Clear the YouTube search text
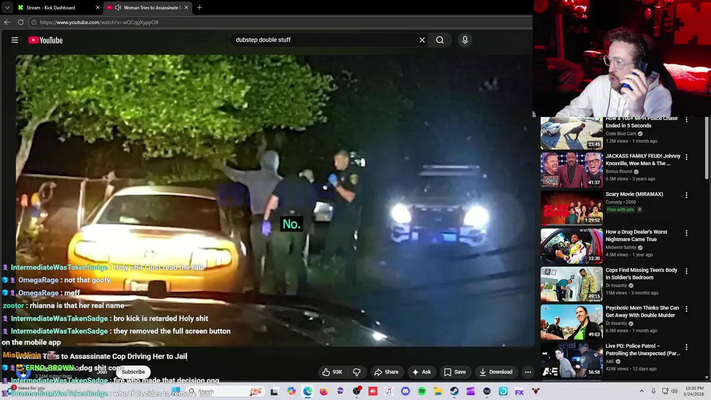 [x=422, y=40]
